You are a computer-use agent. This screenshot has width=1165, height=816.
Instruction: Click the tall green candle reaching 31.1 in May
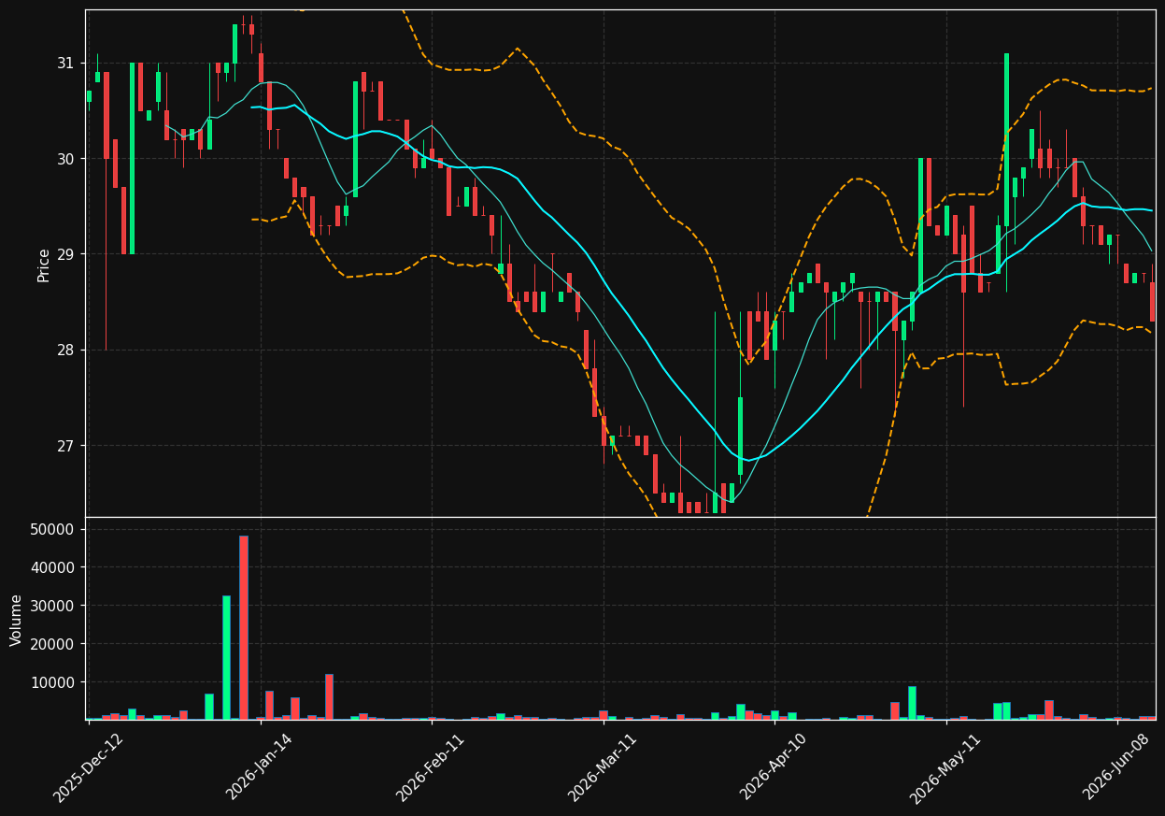[x=1006, y=139]
